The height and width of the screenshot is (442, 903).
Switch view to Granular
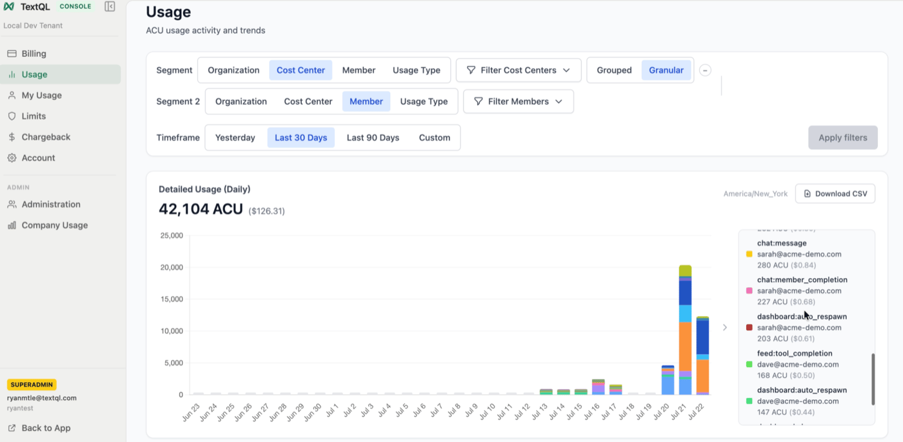click(x=666, y=70)
